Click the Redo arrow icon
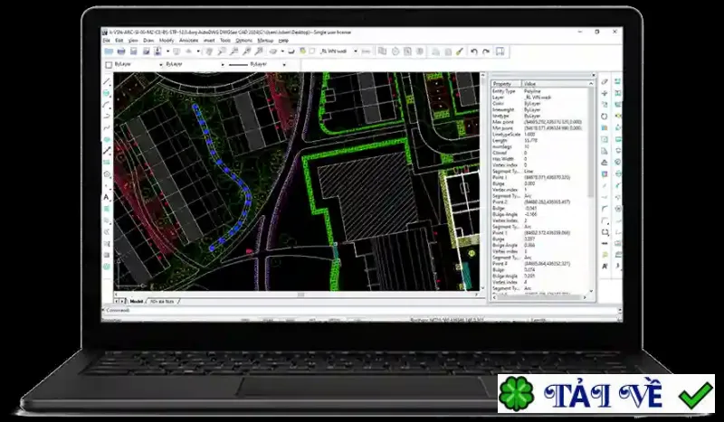724x422 pixels. pos(486,52)
